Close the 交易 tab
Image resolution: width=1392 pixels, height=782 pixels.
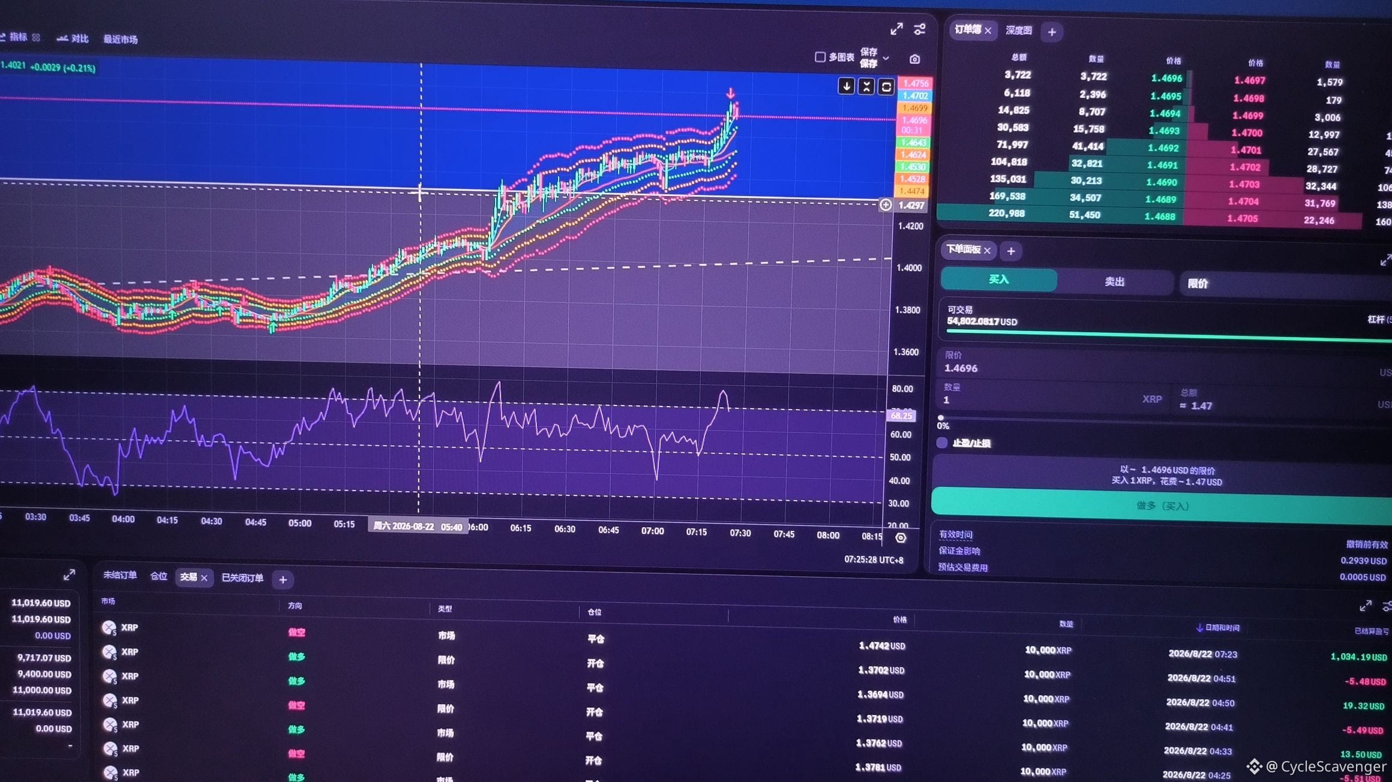[204, 578]
